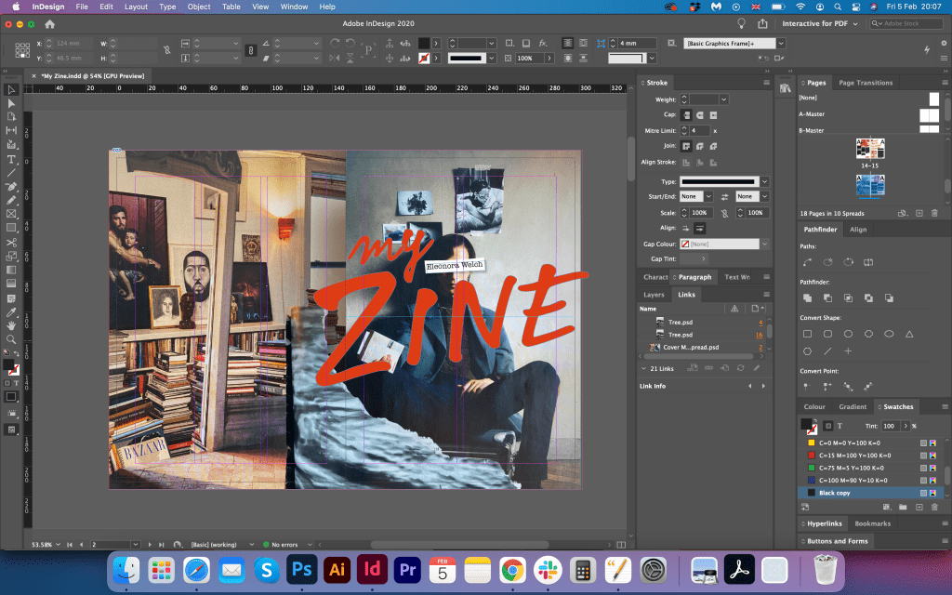Select the 14-15 spread thumbnail in Pages
Screen dimensions: 952x595
pos(870,149)
